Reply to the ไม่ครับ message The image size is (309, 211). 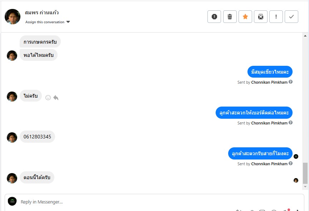coord(56,98)
